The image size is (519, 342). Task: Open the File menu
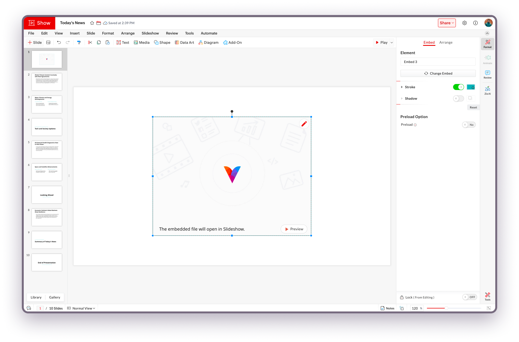[x=31, y=33]
